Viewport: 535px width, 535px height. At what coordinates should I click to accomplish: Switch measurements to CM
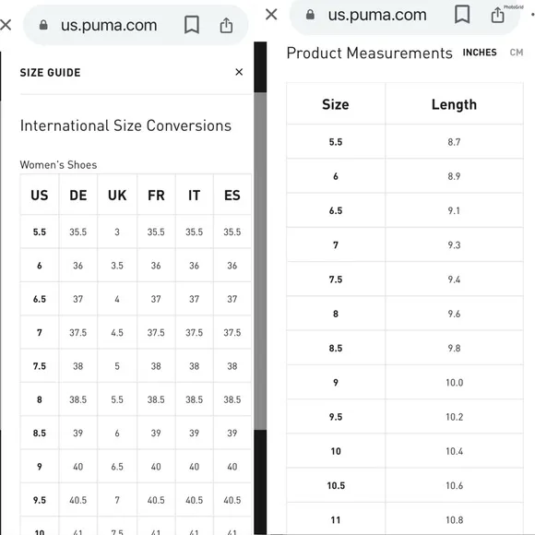(x=517, y=53)
